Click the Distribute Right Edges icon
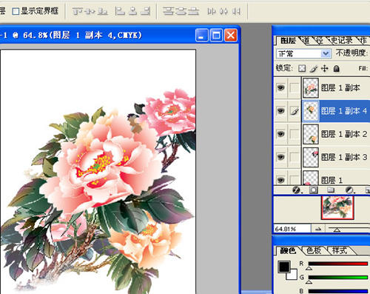Screen dimensions: 370x294 click(x=236, y=11)
